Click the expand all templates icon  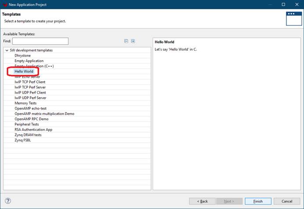tap(133, 41)
